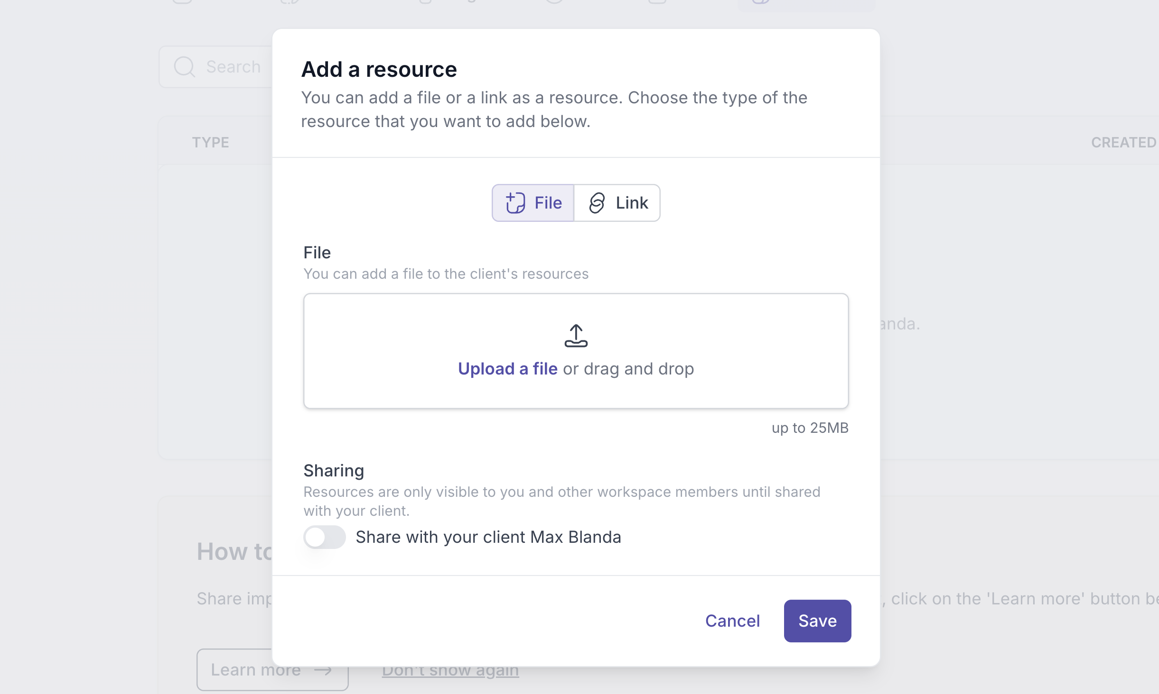Click the upload arrow icon in the drop zone
1159x694 pixels.
click(x=576, y=336)
